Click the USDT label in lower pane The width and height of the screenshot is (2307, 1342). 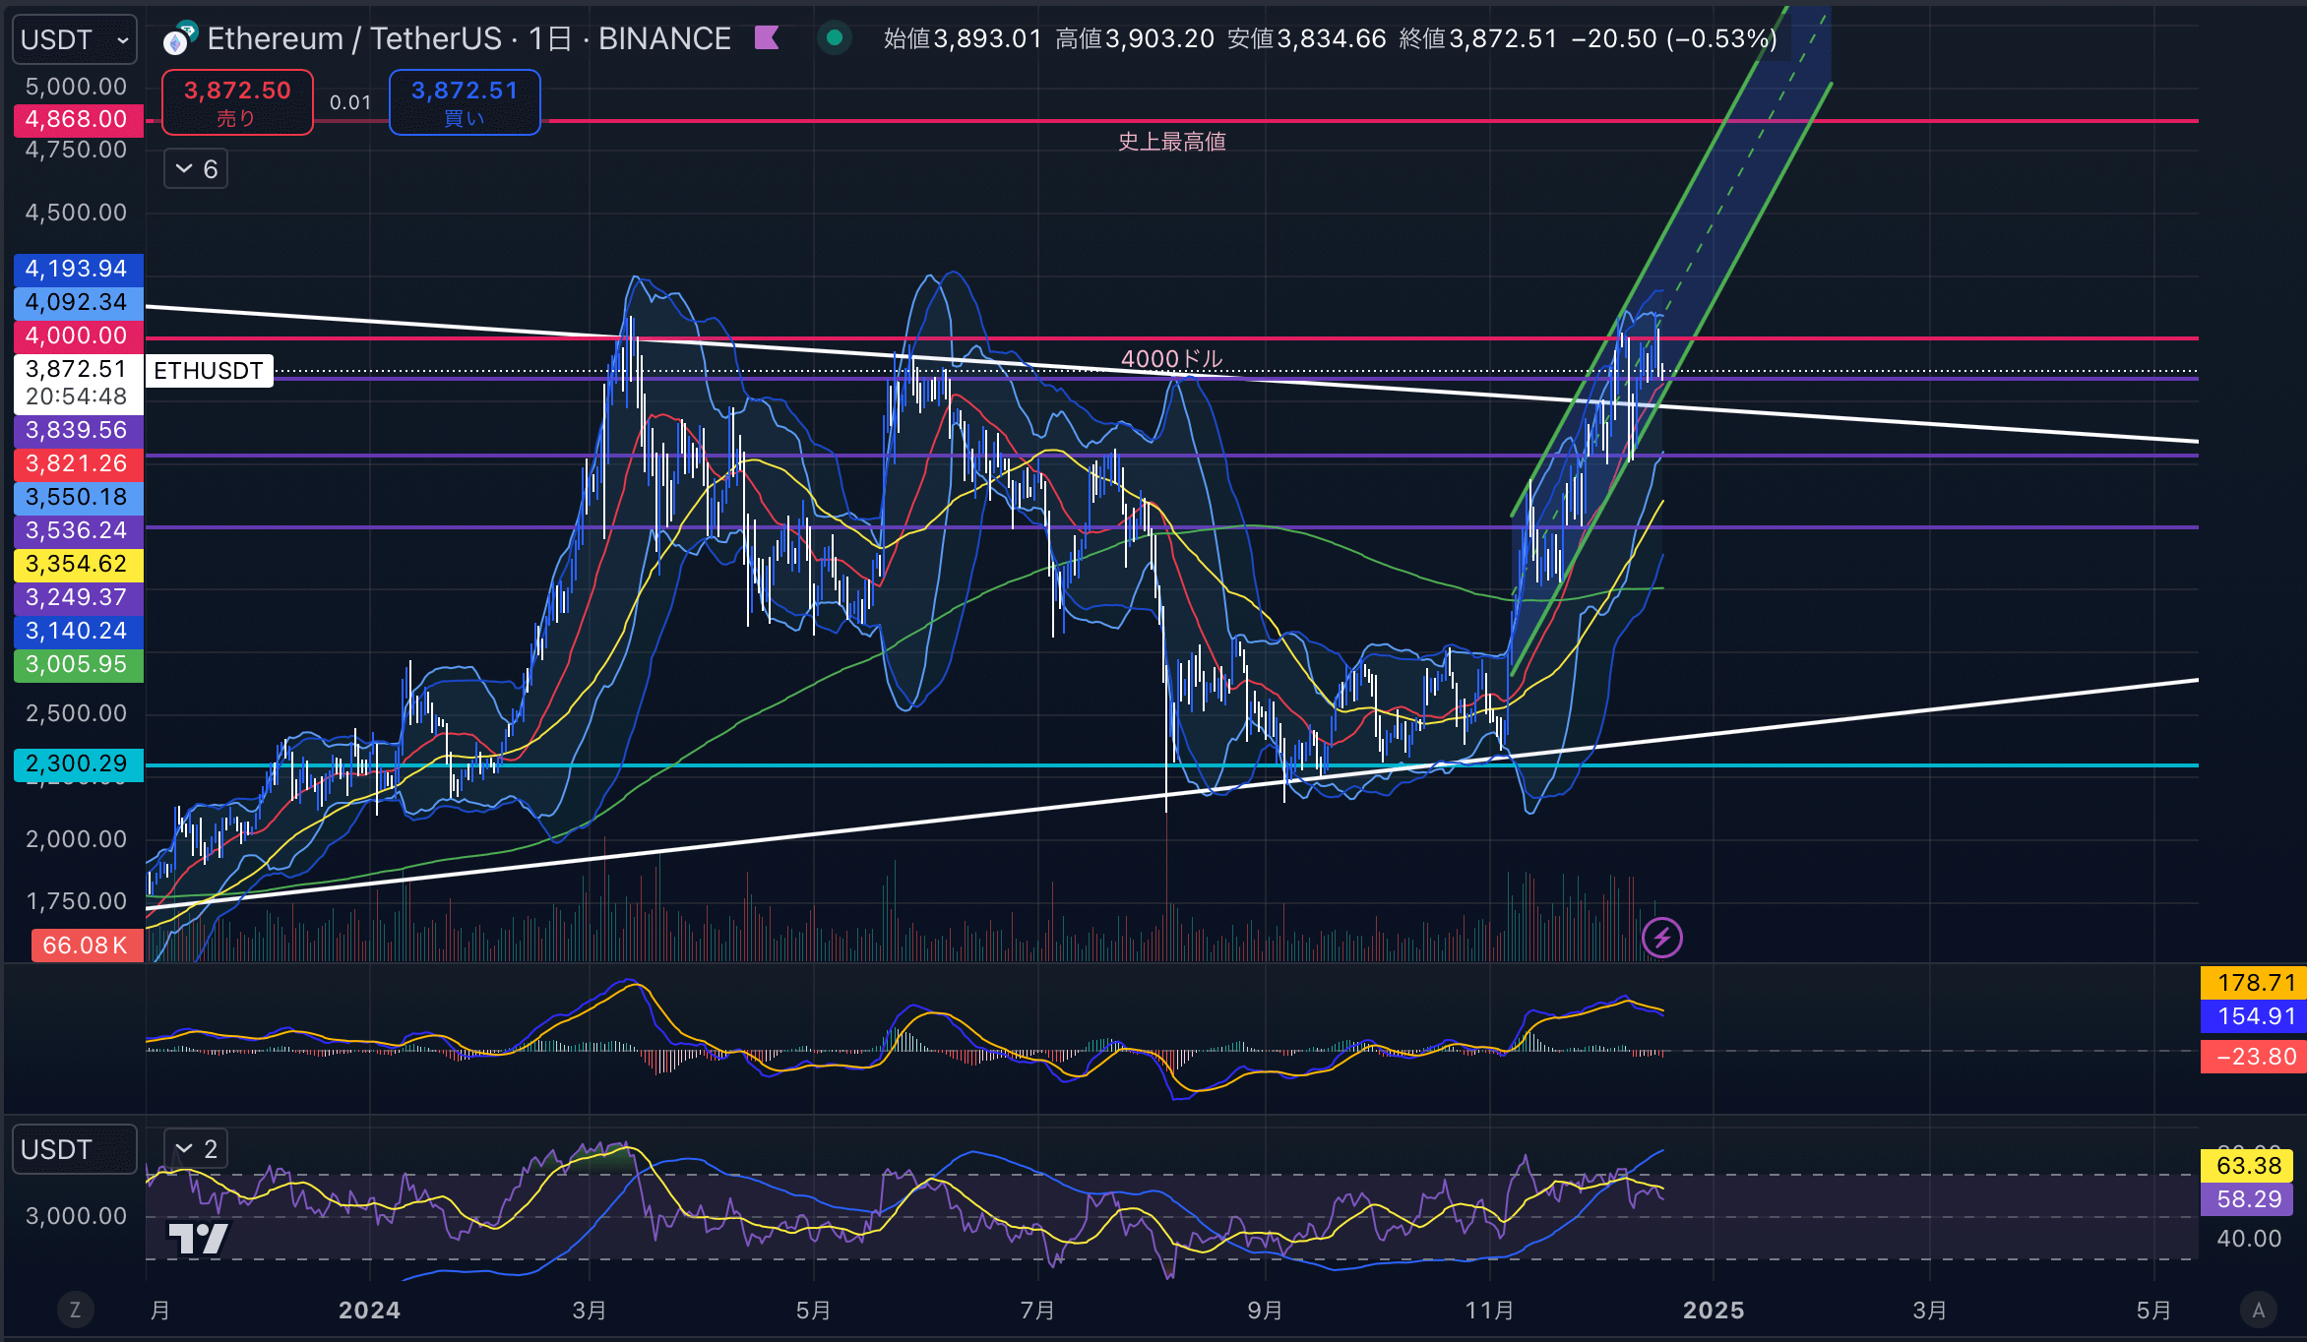coord(75,1149)
